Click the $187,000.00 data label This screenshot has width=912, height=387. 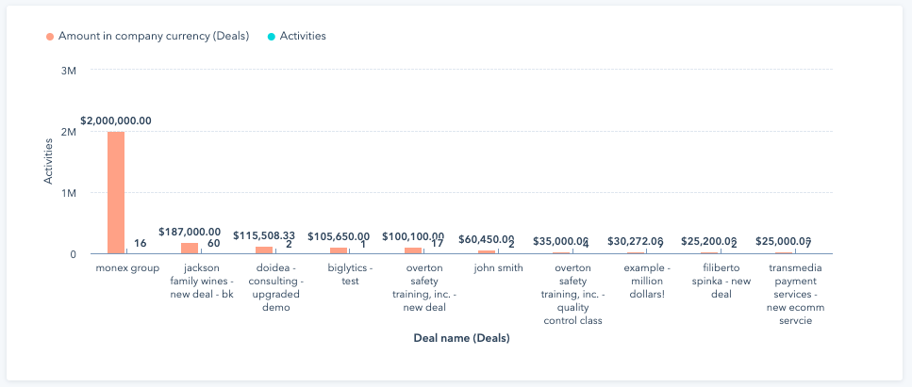tap(189, 232)
